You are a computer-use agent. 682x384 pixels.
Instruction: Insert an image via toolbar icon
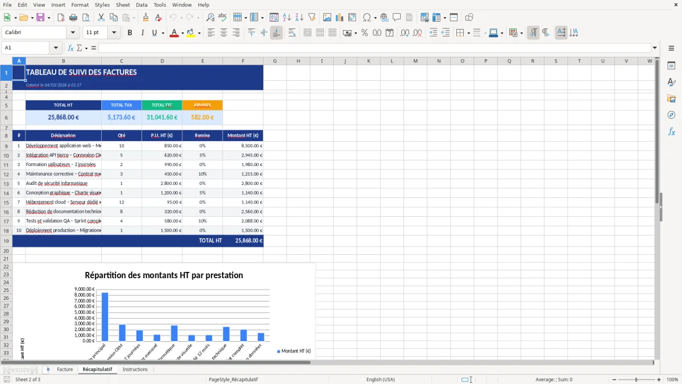click(327, 18)
